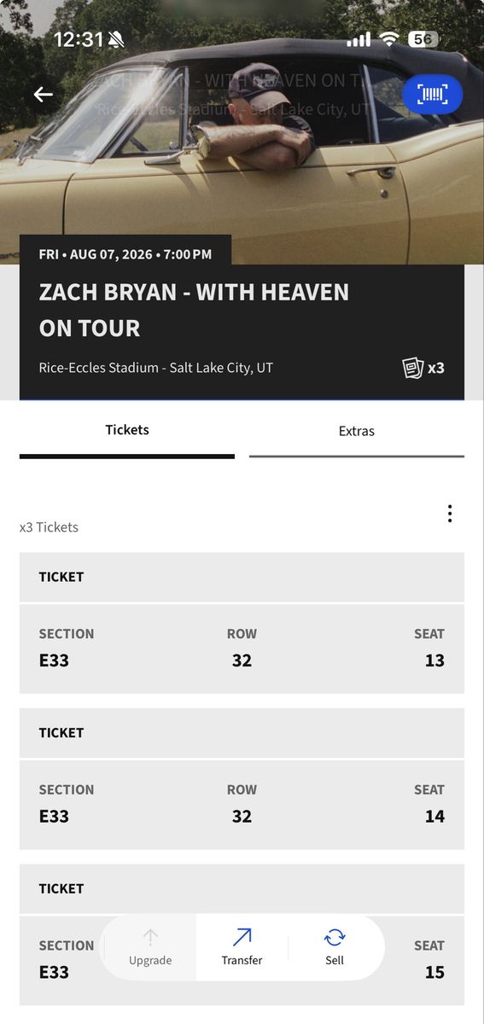
Task: Tap the third TICKET header
Action: coord(242,889)
